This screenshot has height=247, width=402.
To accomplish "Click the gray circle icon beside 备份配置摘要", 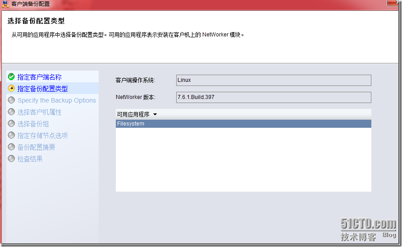I will (x=11, y=147).
